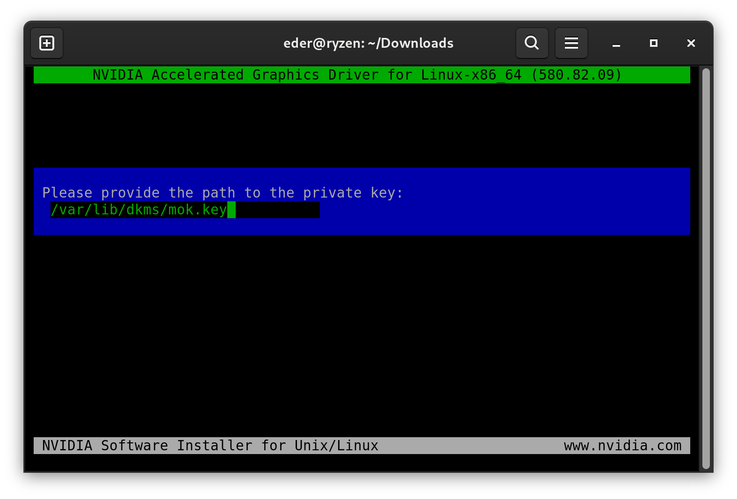
Task: Minimize the terminal window
Action: [x=616, y=44]
